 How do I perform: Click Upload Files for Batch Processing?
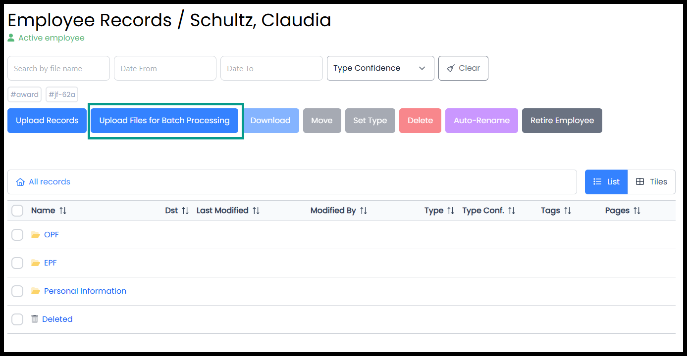click(164, 121)
